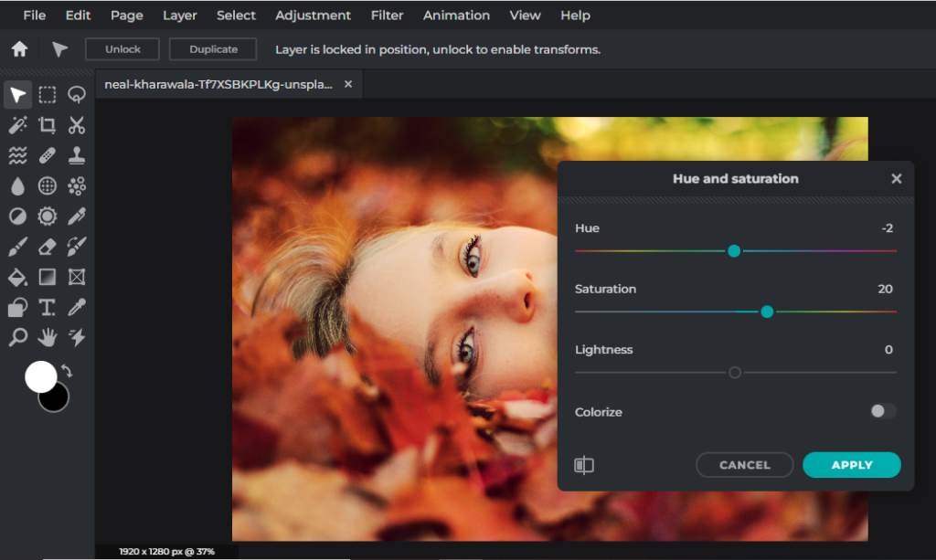
Task: Activate the Healing bandage tool
Action: [48, 155]
